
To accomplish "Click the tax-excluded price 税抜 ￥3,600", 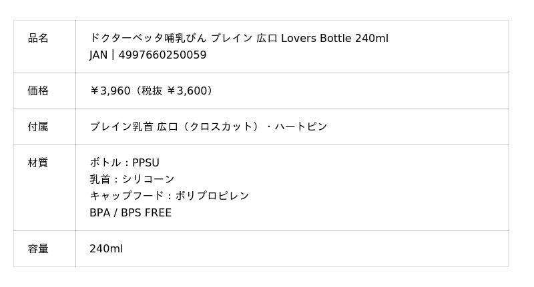I will click(x=176, y=91).
